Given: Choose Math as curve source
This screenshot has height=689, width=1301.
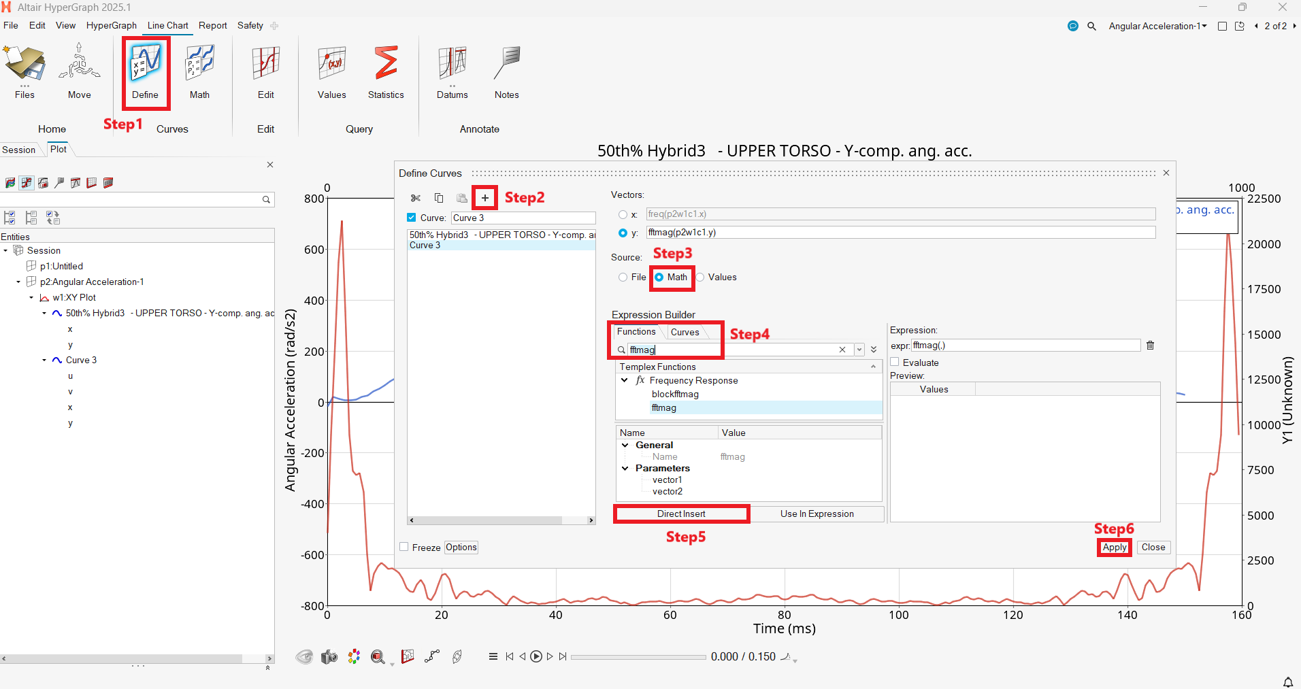Looking at the screenshot, I should [x=659, y=277].
